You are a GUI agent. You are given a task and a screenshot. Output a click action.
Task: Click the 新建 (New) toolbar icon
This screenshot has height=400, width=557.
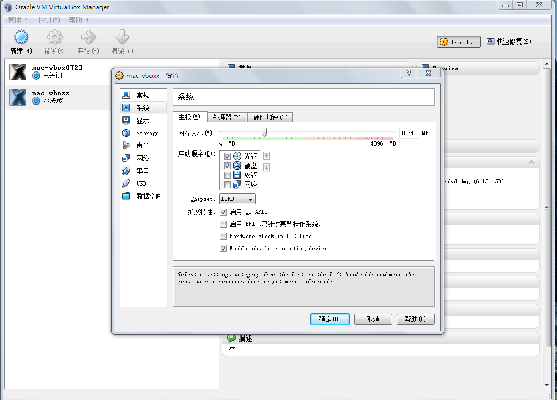[x=21, y=37]
